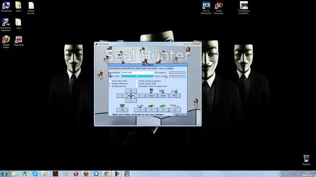
Task: Click the Windows Start orb
Action: 4,174
